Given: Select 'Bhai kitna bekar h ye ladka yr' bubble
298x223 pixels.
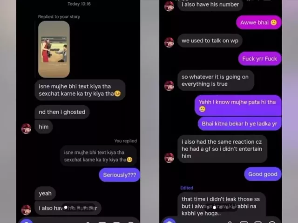Looking at the screenshot, I should (x=239, y=124).
